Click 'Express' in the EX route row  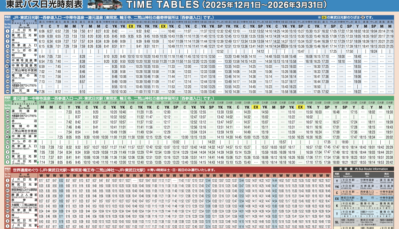(364, 200)
